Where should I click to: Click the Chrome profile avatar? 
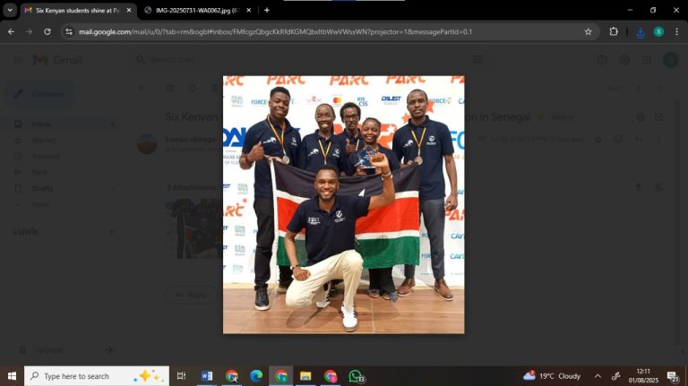(x=658, y=31)
